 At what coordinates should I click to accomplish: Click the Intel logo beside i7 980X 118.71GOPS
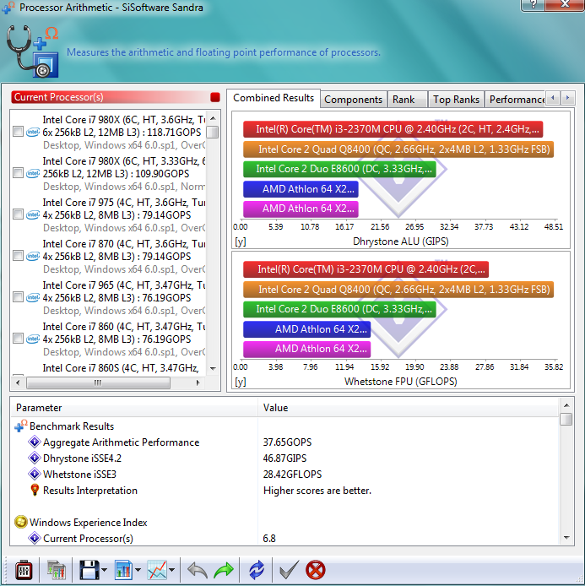[x=33, y=132]
